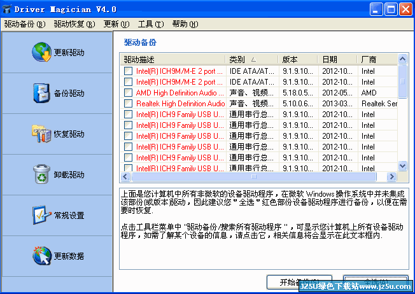This screenshot has height=294, width=415.
Task: Tick the AMD High Definition Audio checkbox
Action: [129, 93]
